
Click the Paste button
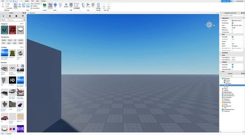(3, 5)
